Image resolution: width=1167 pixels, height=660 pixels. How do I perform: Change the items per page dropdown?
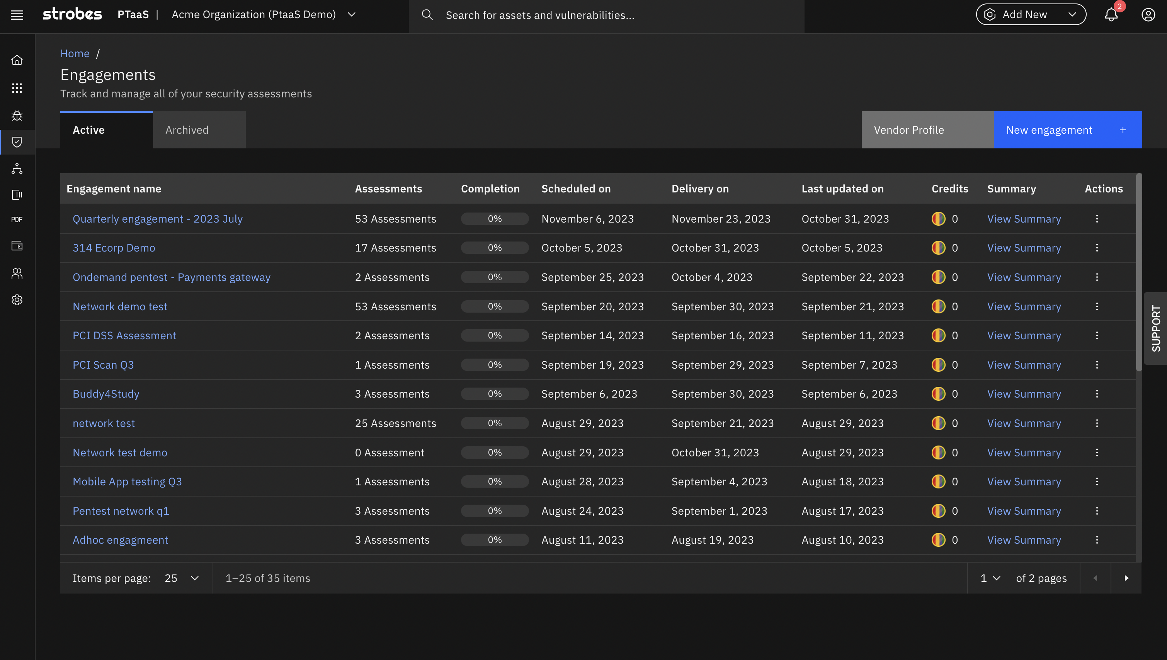[x=182, y=578]
